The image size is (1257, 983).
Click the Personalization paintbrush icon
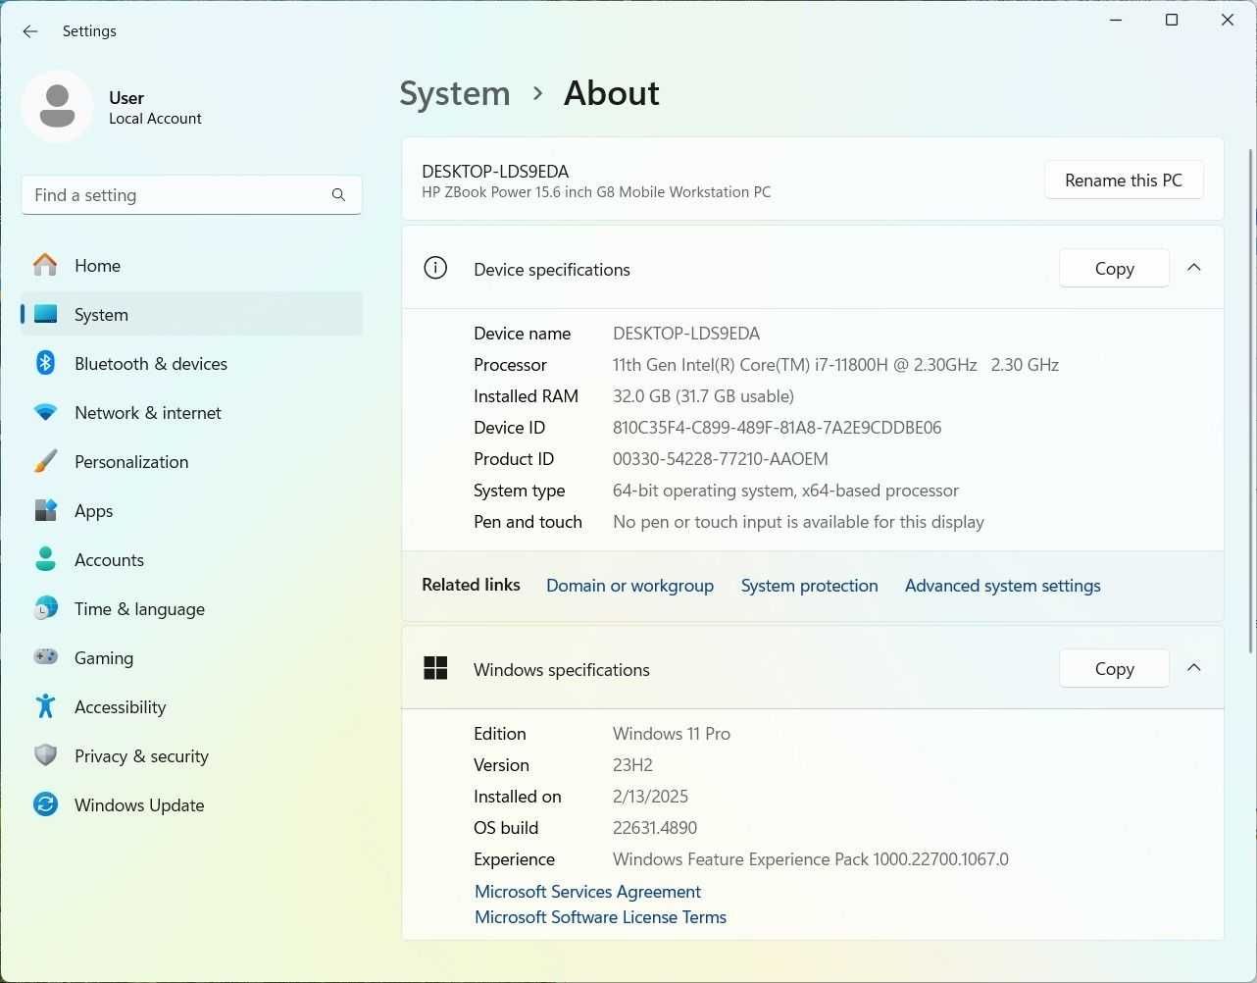(x=45, y=461)
